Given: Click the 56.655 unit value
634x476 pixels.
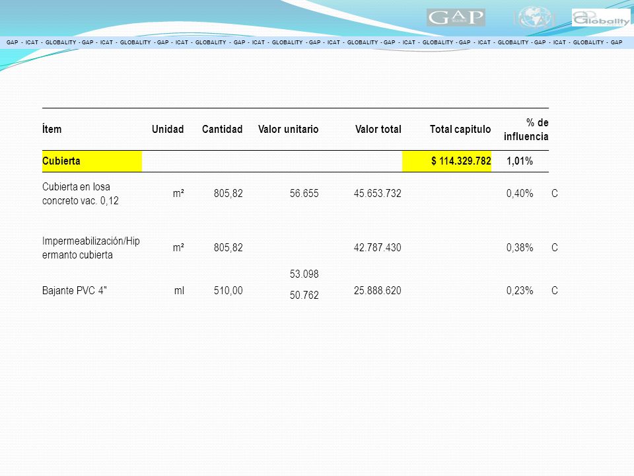Looking at the screenshot, I should (x=304, y=194).
